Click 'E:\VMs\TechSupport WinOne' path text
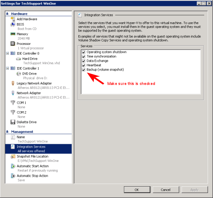The width and height of the screenshot is (213, 198). pyautogui.click(x=38, y=161)
